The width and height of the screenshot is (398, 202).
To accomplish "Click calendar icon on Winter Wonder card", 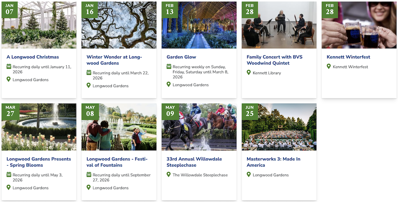I will (89, 73).
